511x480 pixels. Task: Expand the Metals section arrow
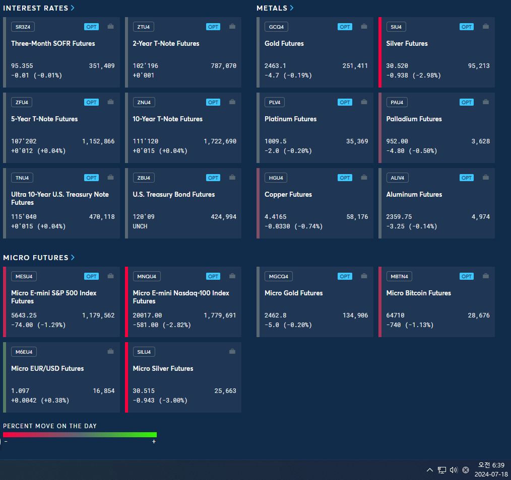(x=292, y=8)
